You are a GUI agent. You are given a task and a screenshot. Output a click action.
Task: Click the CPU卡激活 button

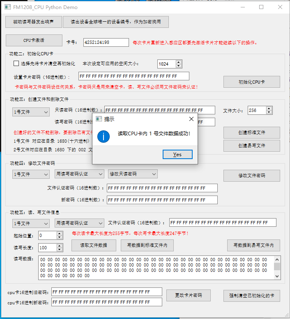34,41
